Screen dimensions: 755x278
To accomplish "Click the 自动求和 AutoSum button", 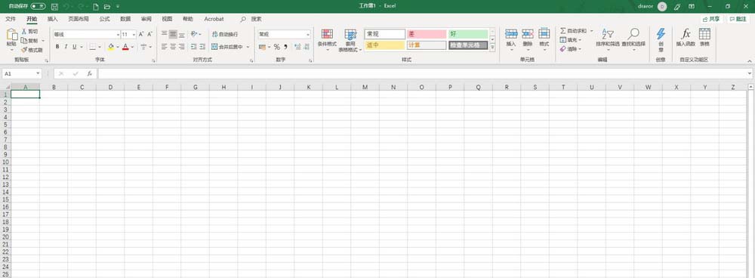I will point(573,31).
